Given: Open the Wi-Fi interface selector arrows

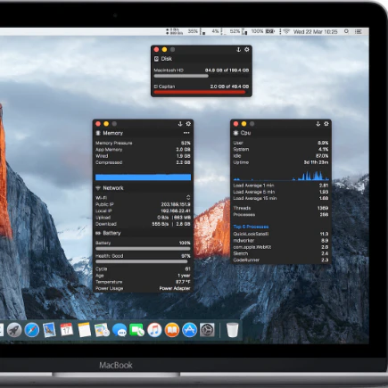Looking at the screenshot, I should (188, 197).
